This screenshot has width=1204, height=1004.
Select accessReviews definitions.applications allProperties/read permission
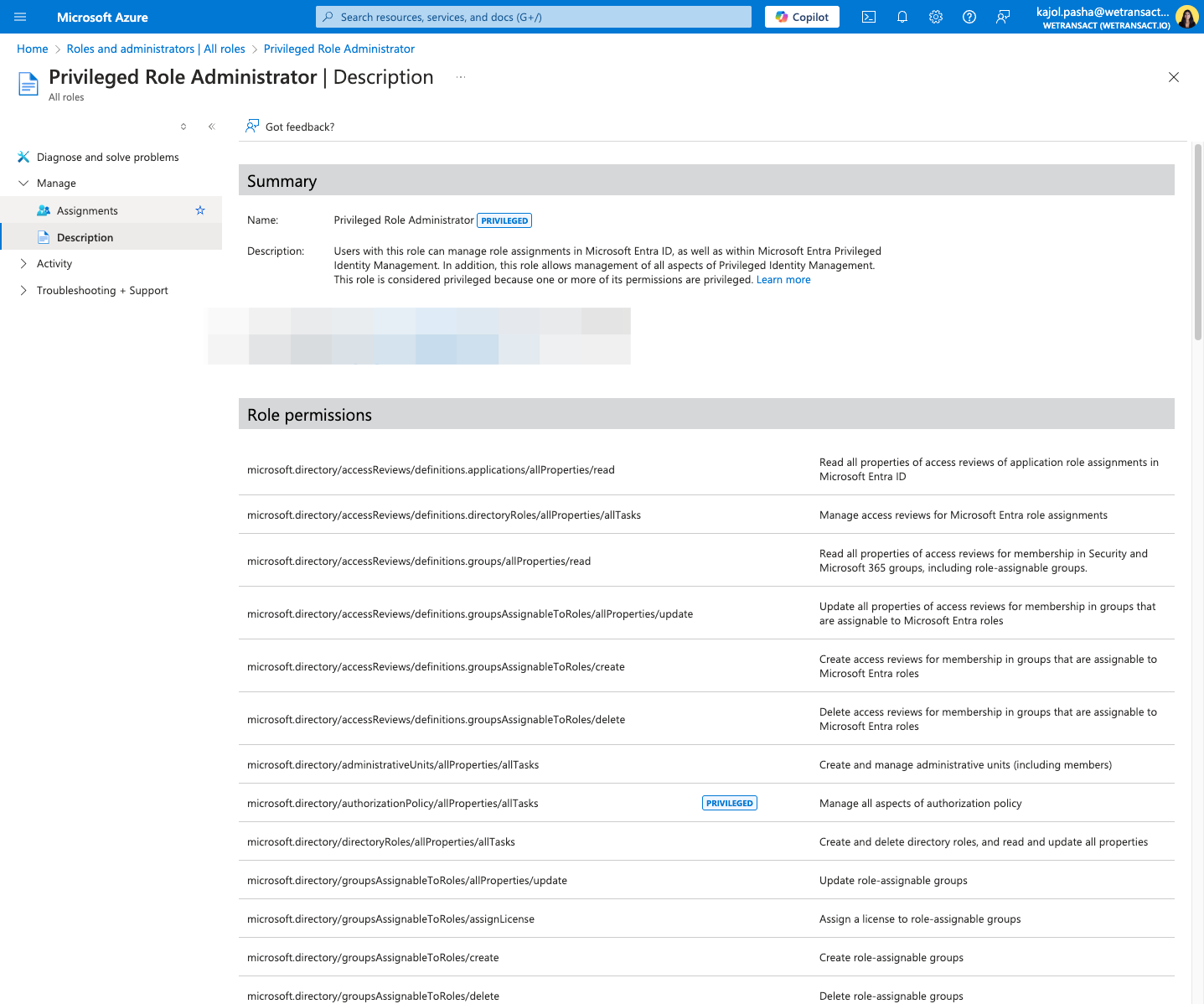pos(431,469)
